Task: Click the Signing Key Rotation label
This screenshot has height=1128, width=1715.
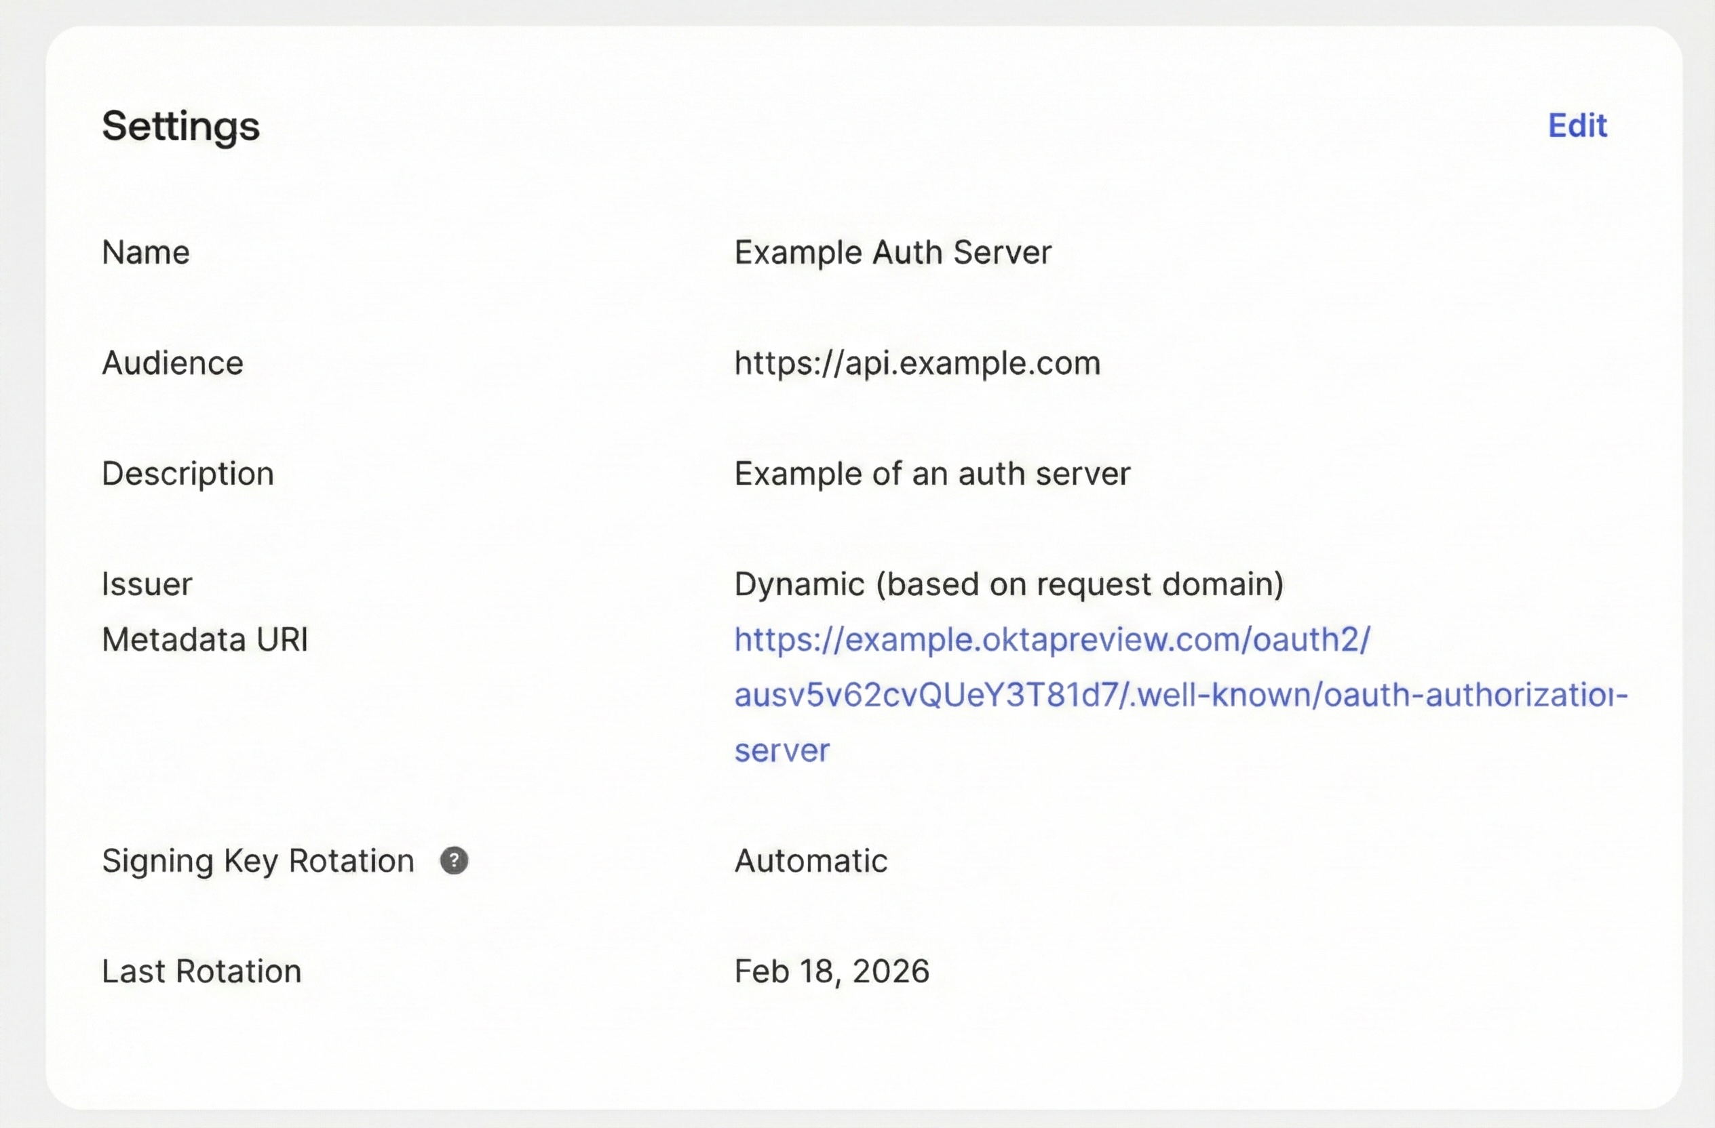Action: (257, 860)
